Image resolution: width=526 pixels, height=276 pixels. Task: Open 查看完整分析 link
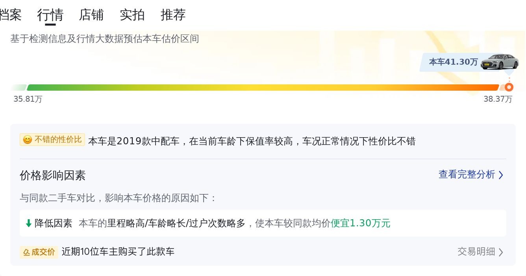click(467, 175)
